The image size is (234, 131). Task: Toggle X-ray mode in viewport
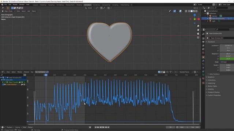pos(186,11)
